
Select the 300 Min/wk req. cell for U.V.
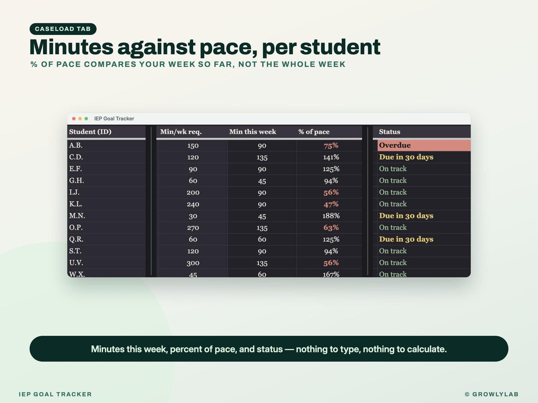192,262
